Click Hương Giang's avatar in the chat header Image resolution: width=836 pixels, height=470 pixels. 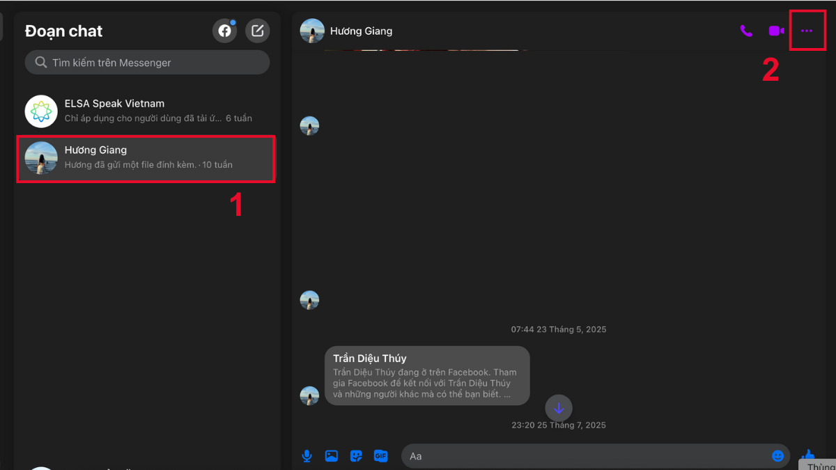(311, 31)
